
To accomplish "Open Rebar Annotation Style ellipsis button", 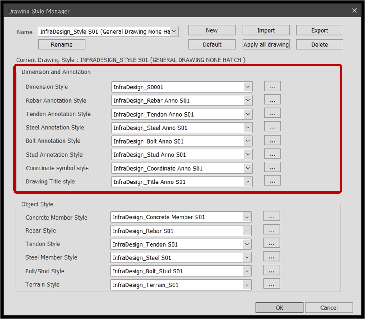I will point(272,100).
